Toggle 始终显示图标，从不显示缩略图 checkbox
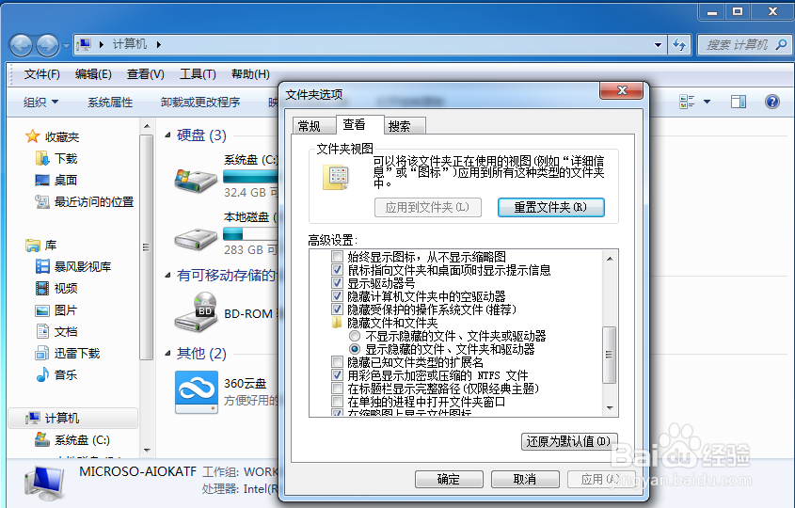795x508 pixels. (337, 256)
